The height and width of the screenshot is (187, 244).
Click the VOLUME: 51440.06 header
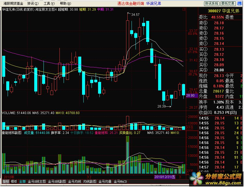click(16, 113)
